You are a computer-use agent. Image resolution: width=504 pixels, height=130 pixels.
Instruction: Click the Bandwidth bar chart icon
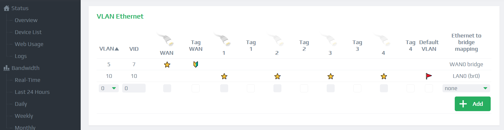click(7, 68)
